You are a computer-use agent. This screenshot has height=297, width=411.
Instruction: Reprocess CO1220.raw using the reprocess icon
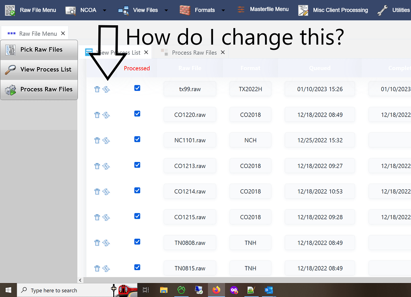coord(106,115)
